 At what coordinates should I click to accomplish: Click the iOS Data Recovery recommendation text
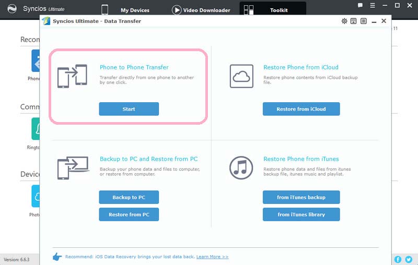click(130, 257)
